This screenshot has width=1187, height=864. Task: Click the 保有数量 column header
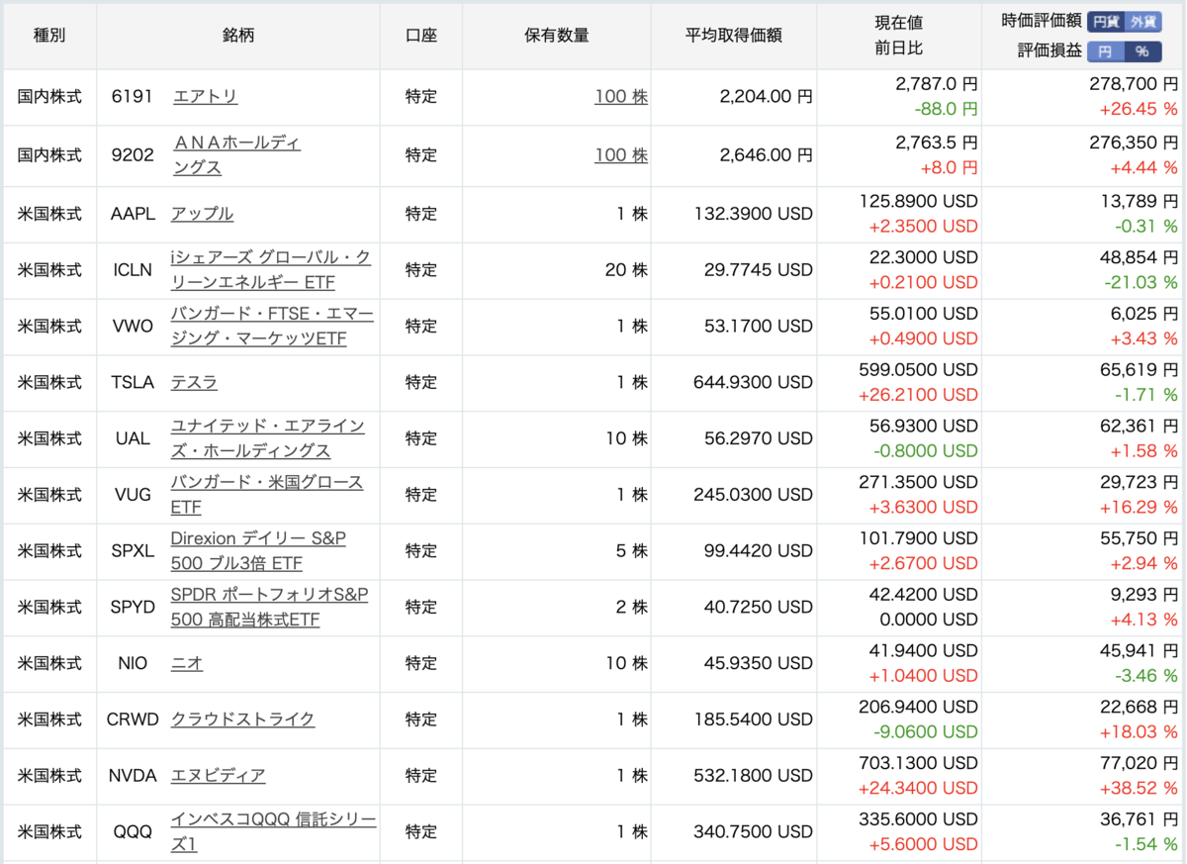pos(556,35)
